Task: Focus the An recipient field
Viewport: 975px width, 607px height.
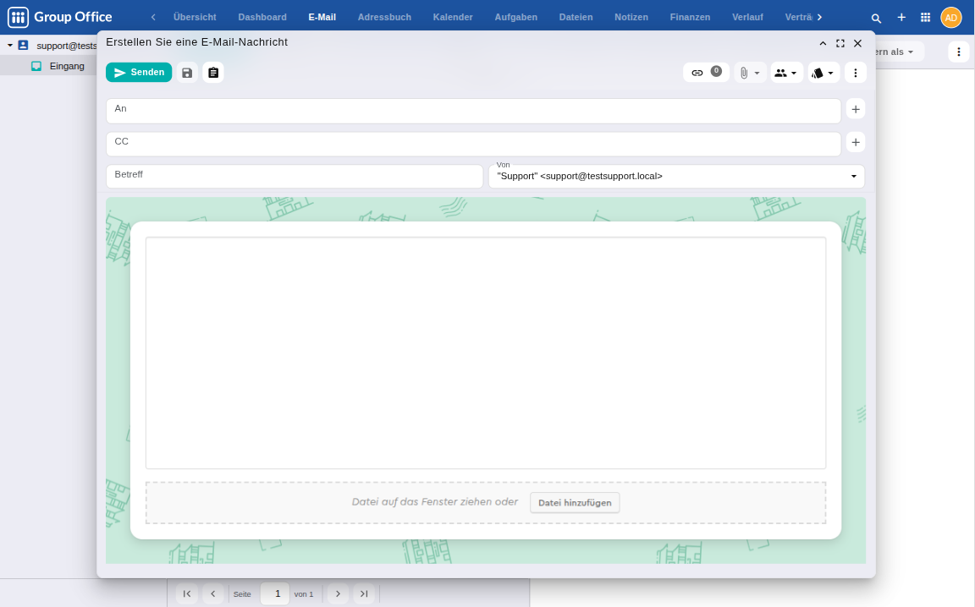Action: coord(473,111)
